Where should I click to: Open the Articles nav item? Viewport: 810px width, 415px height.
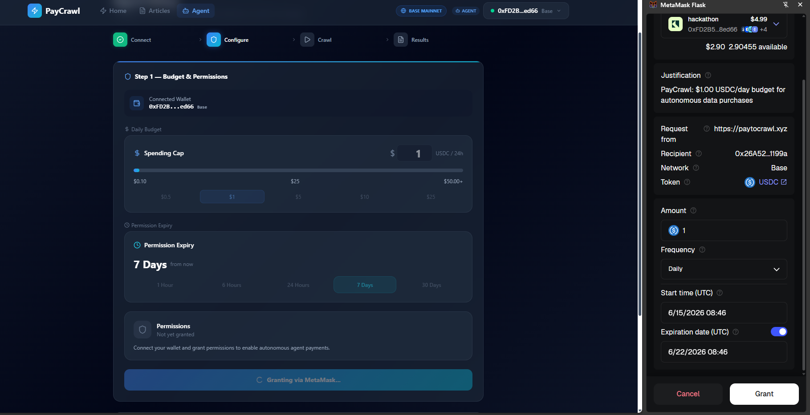[x=155, y=11]
